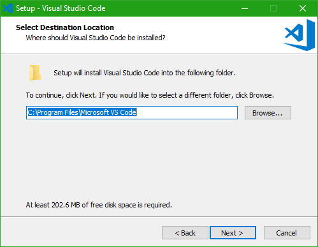
Task: Click the 'To continue, click Next' instruction line
Action: [150, 95]
